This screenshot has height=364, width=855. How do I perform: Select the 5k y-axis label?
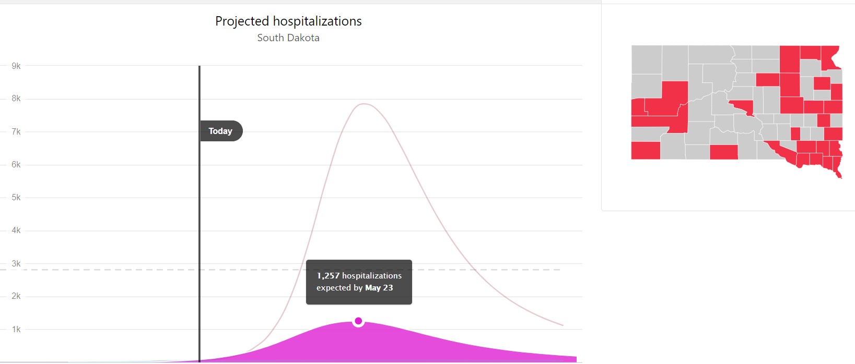coord(16,198)
